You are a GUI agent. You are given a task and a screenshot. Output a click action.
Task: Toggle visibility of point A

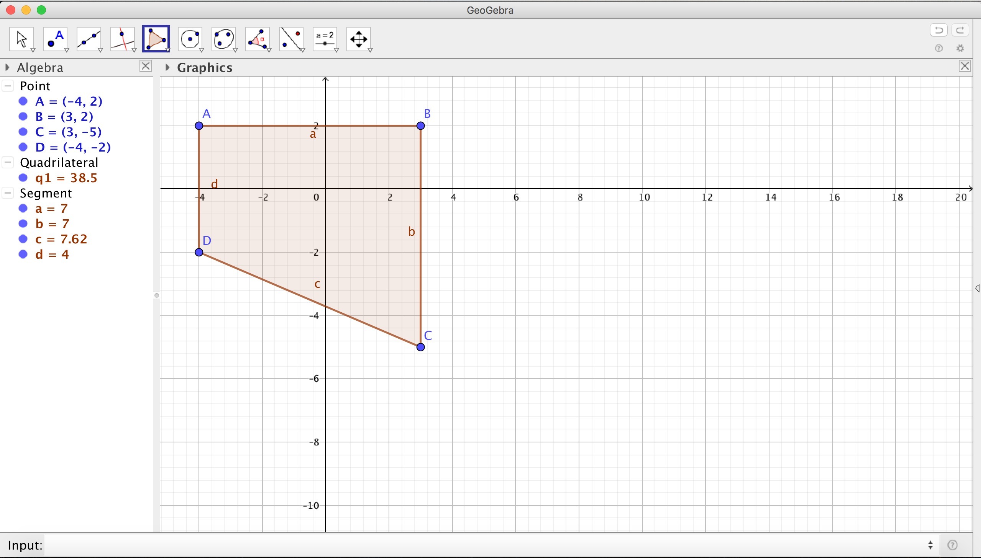point(23,101)
